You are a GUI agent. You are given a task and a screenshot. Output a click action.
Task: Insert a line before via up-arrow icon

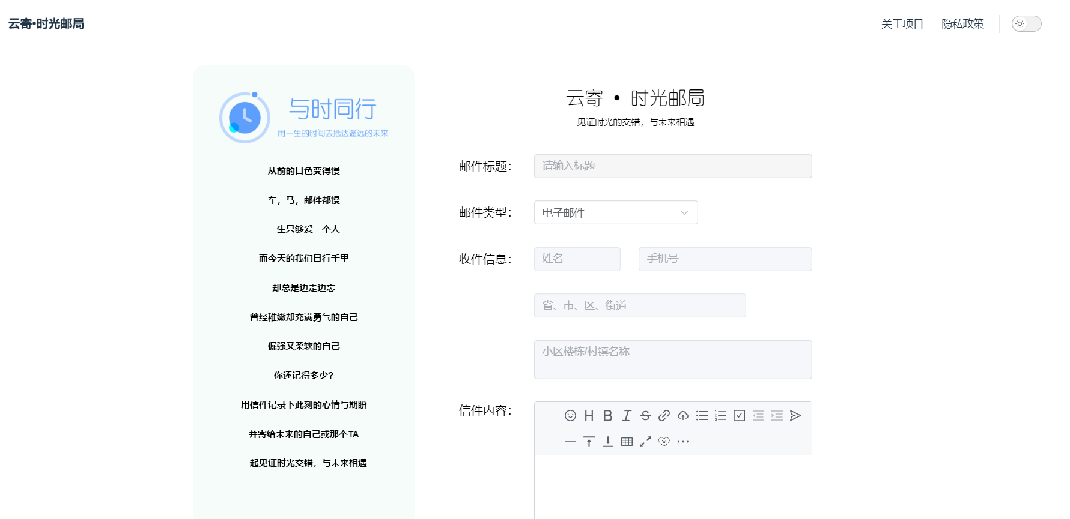(x=589, y=442)
